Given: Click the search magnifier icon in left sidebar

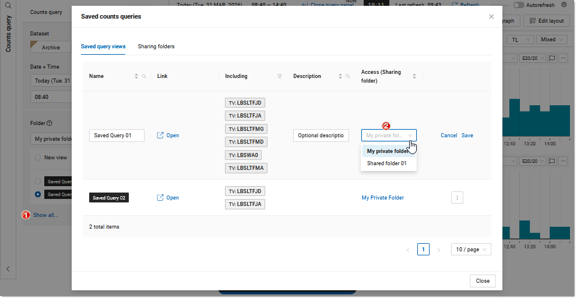Looking at the screenshot, I should coord(8,5).
